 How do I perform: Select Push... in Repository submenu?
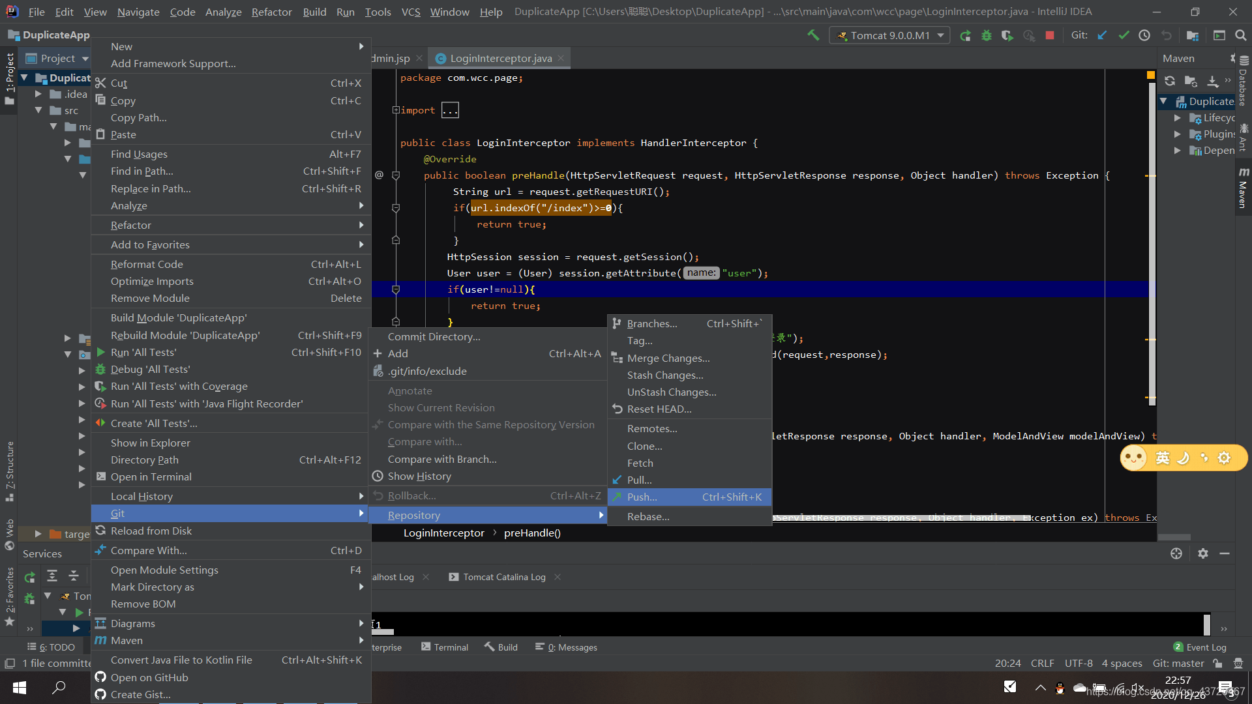[689, 497]
